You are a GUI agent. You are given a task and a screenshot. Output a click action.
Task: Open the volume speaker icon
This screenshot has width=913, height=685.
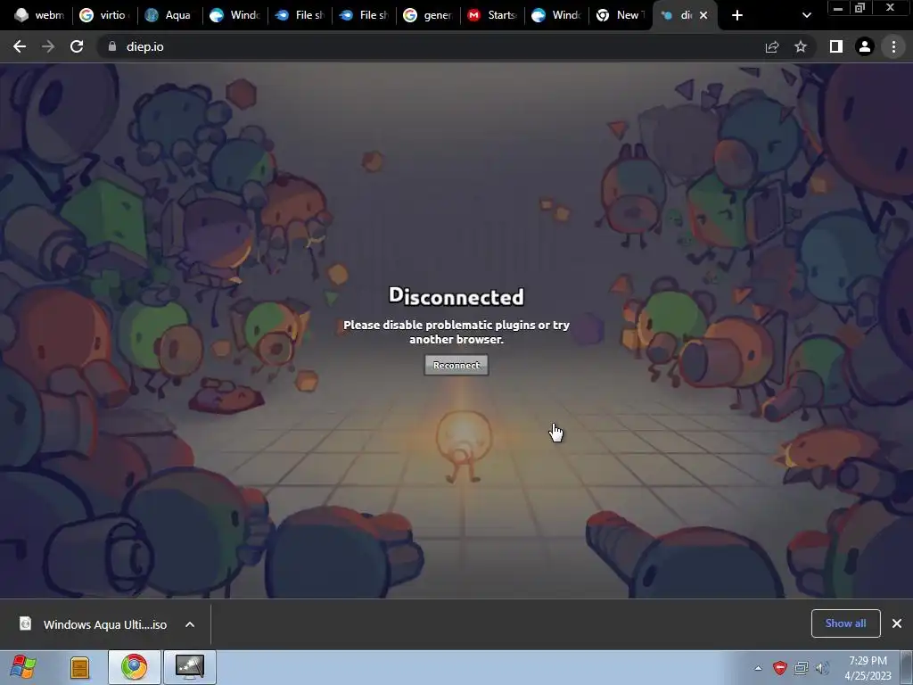tap(822, 668)
